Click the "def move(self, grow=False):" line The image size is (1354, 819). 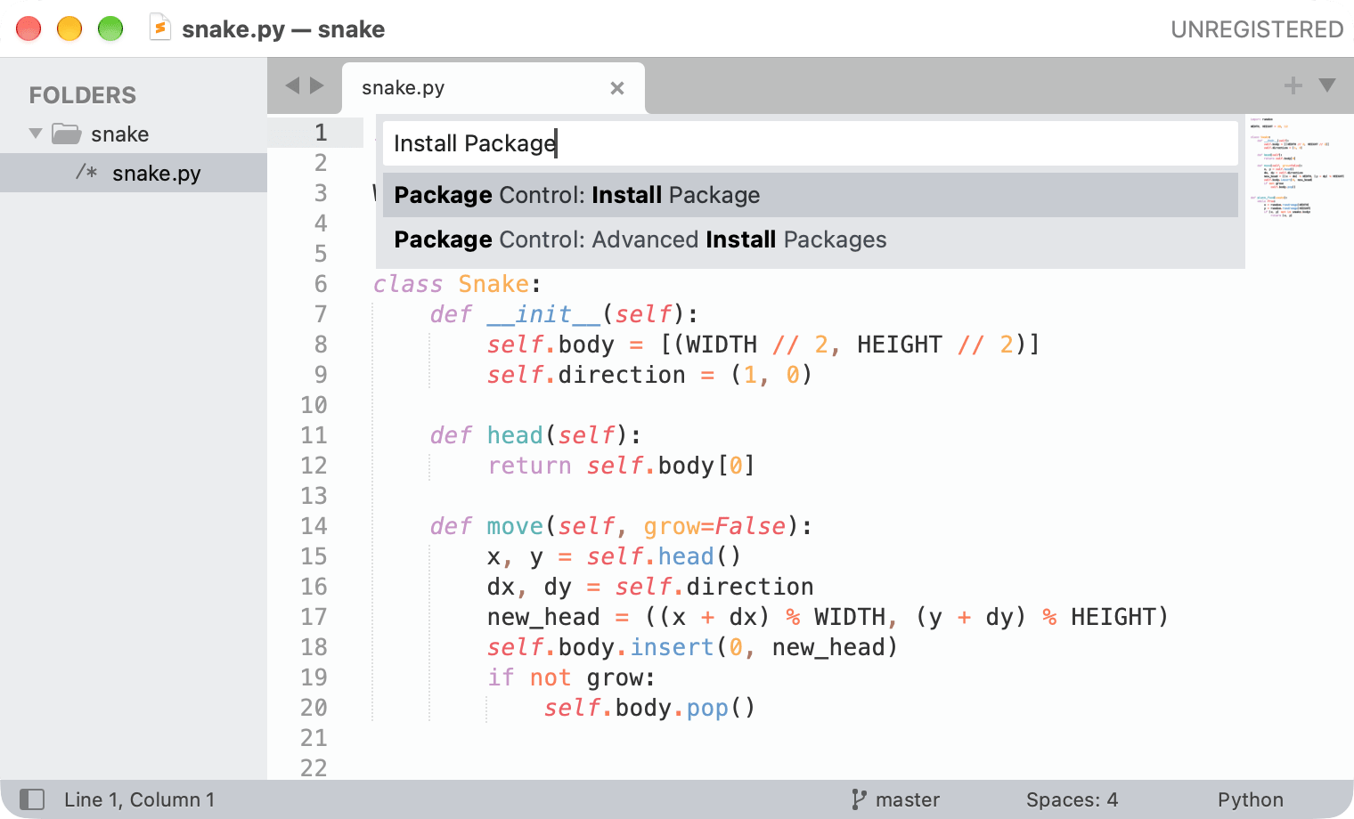621,526
